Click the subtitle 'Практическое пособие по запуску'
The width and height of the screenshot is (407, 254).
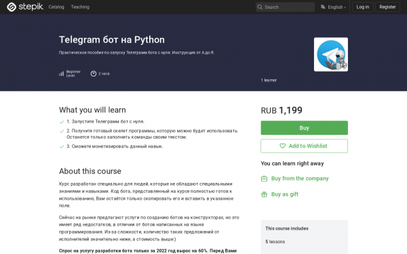click(x=136, y=53)
